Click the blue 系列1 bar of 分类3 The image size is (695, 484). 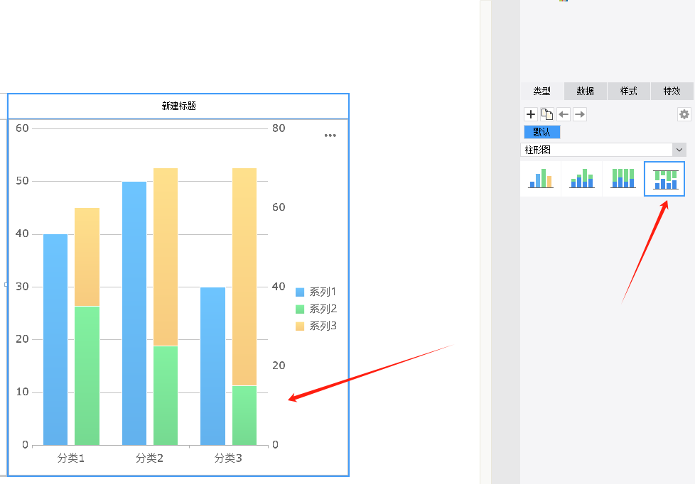212,366
